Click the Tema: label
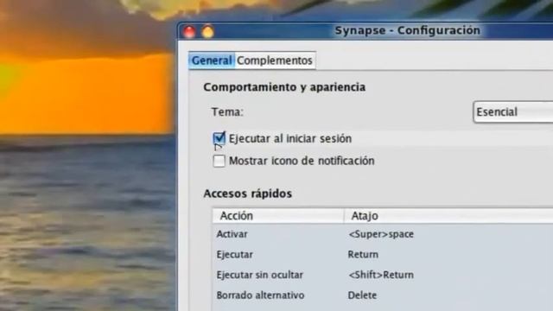Viewport: 553px width, 311px height. click(227, 112)
